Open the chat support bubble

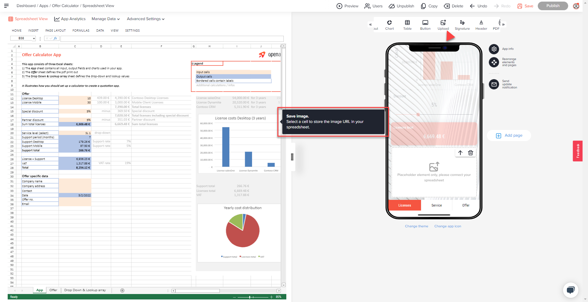click(x=570, y=290)
